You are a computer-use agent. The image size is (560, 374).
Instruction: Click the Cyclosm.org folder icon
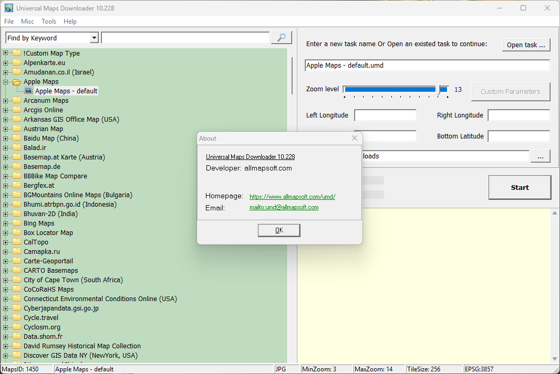[x=17, y=327]
